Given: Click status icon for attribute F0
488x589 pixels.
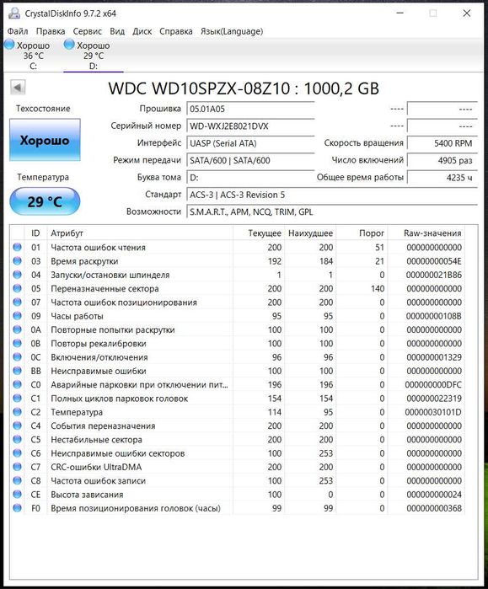Looking at the screenshot, I should [x=17, y=508].
